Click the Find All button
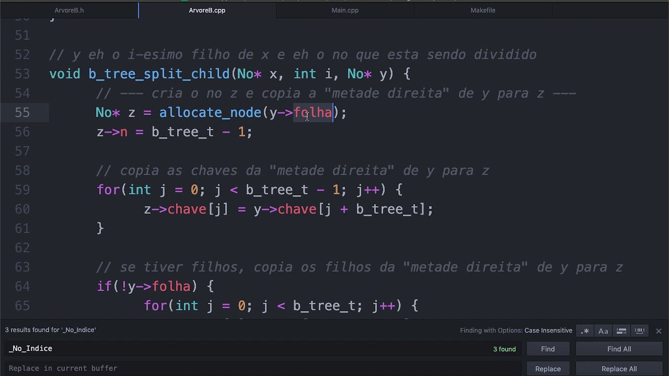This screenshot has height=376, width=669. [619, 349]
